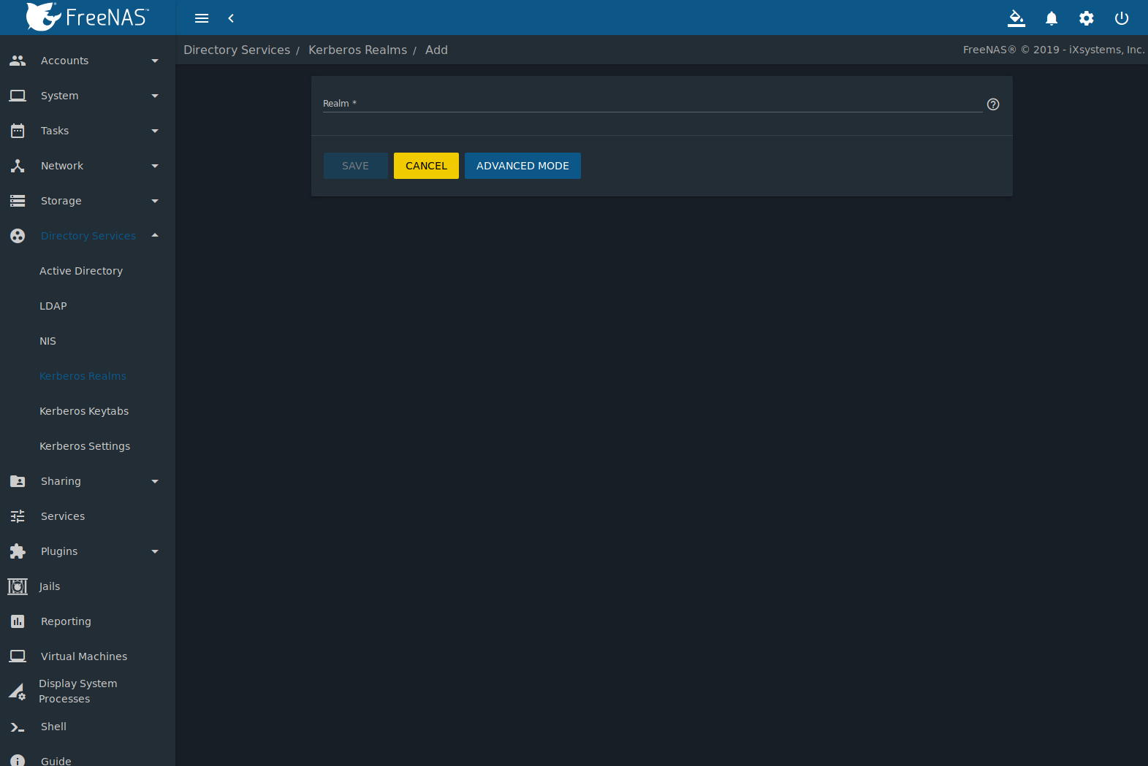This screenshot has height=766, width=1148.
Task: Collapse sidebar with the back chevron
Action: point(231,18)
